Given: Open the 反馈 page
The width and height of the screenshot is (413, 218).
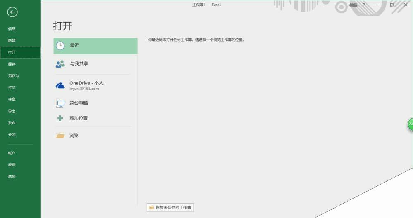Looking at the screenshot, I should [12, 165].
